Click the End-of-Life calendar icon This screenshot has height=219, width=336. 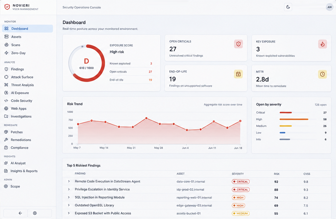(238, 74)
